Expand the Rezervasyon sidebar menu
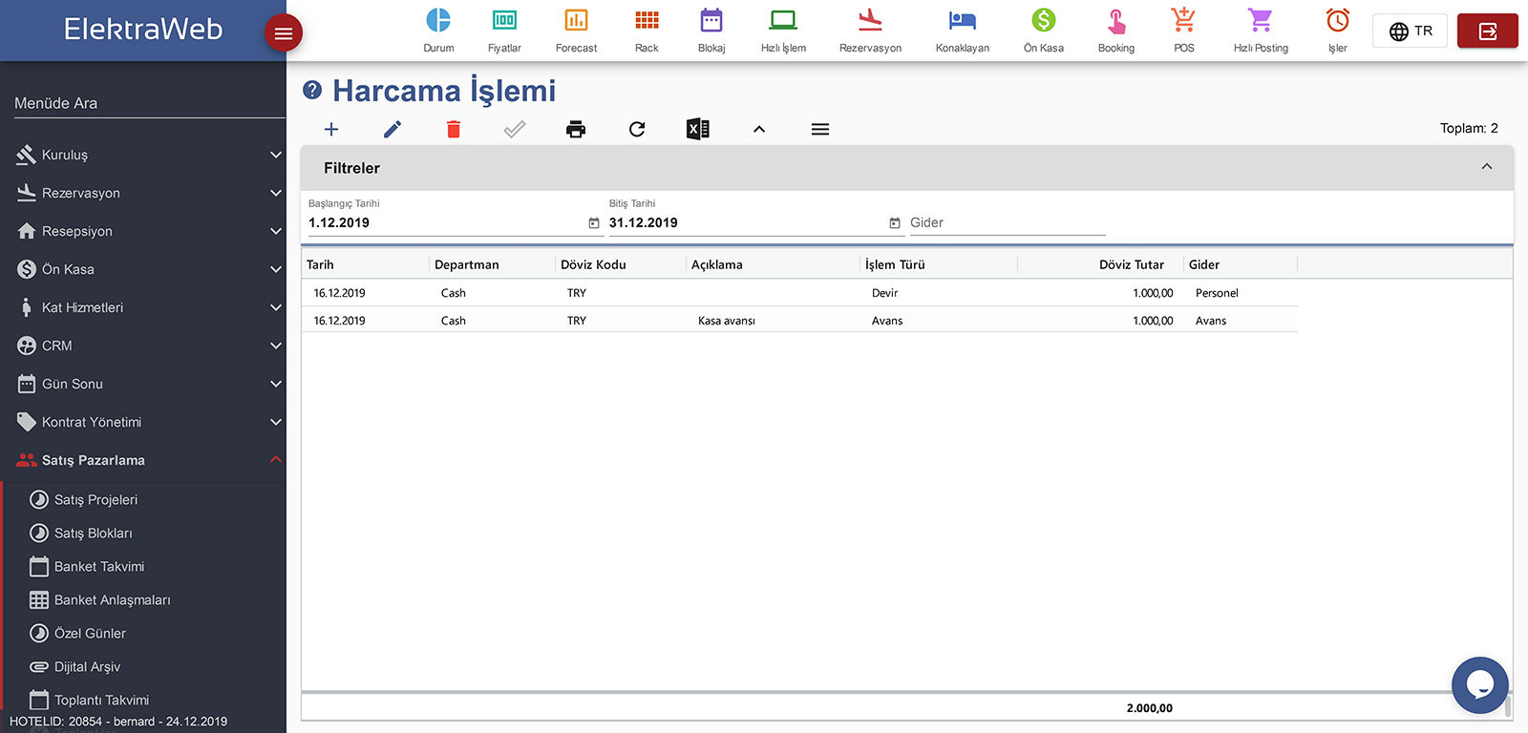 coord(143,193)
